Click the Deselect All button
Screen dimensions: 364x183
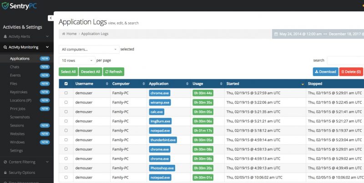(x=91, y=72)
